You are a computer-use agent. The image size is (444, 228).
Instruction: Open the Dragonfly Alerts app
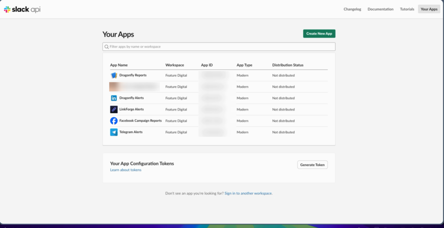[131, 98]
